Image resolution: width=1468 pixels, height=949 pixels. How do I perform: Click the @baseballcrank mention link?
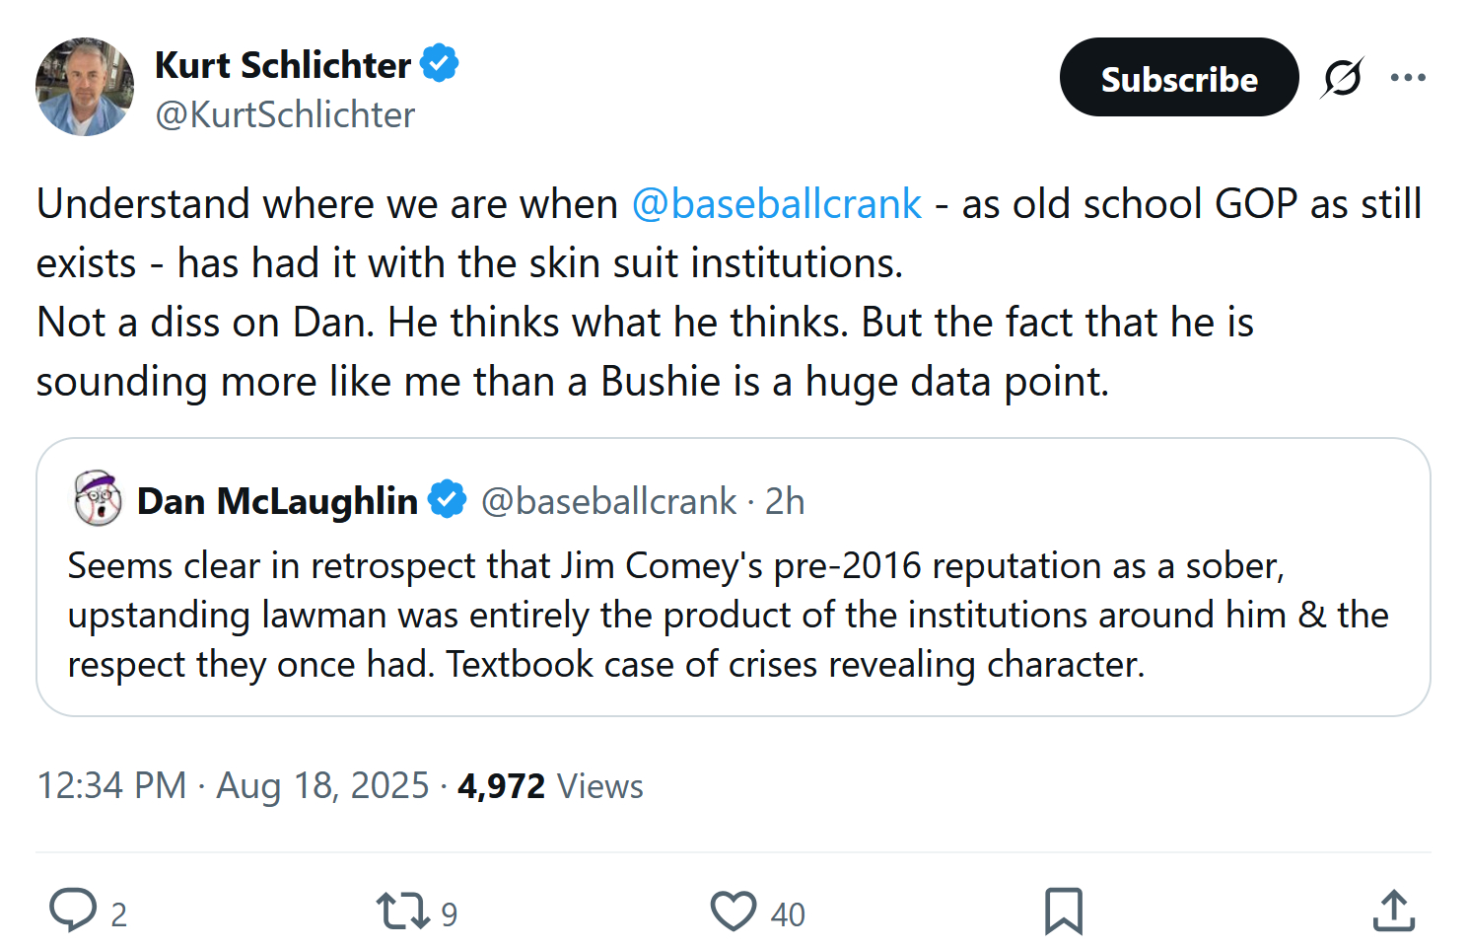[x=776, y=204]
